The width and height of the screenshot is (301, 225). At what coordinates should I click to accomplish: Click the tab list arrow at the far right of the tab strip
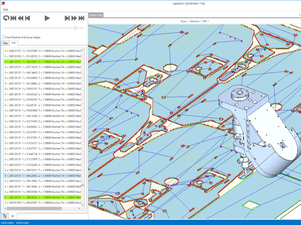299,15
